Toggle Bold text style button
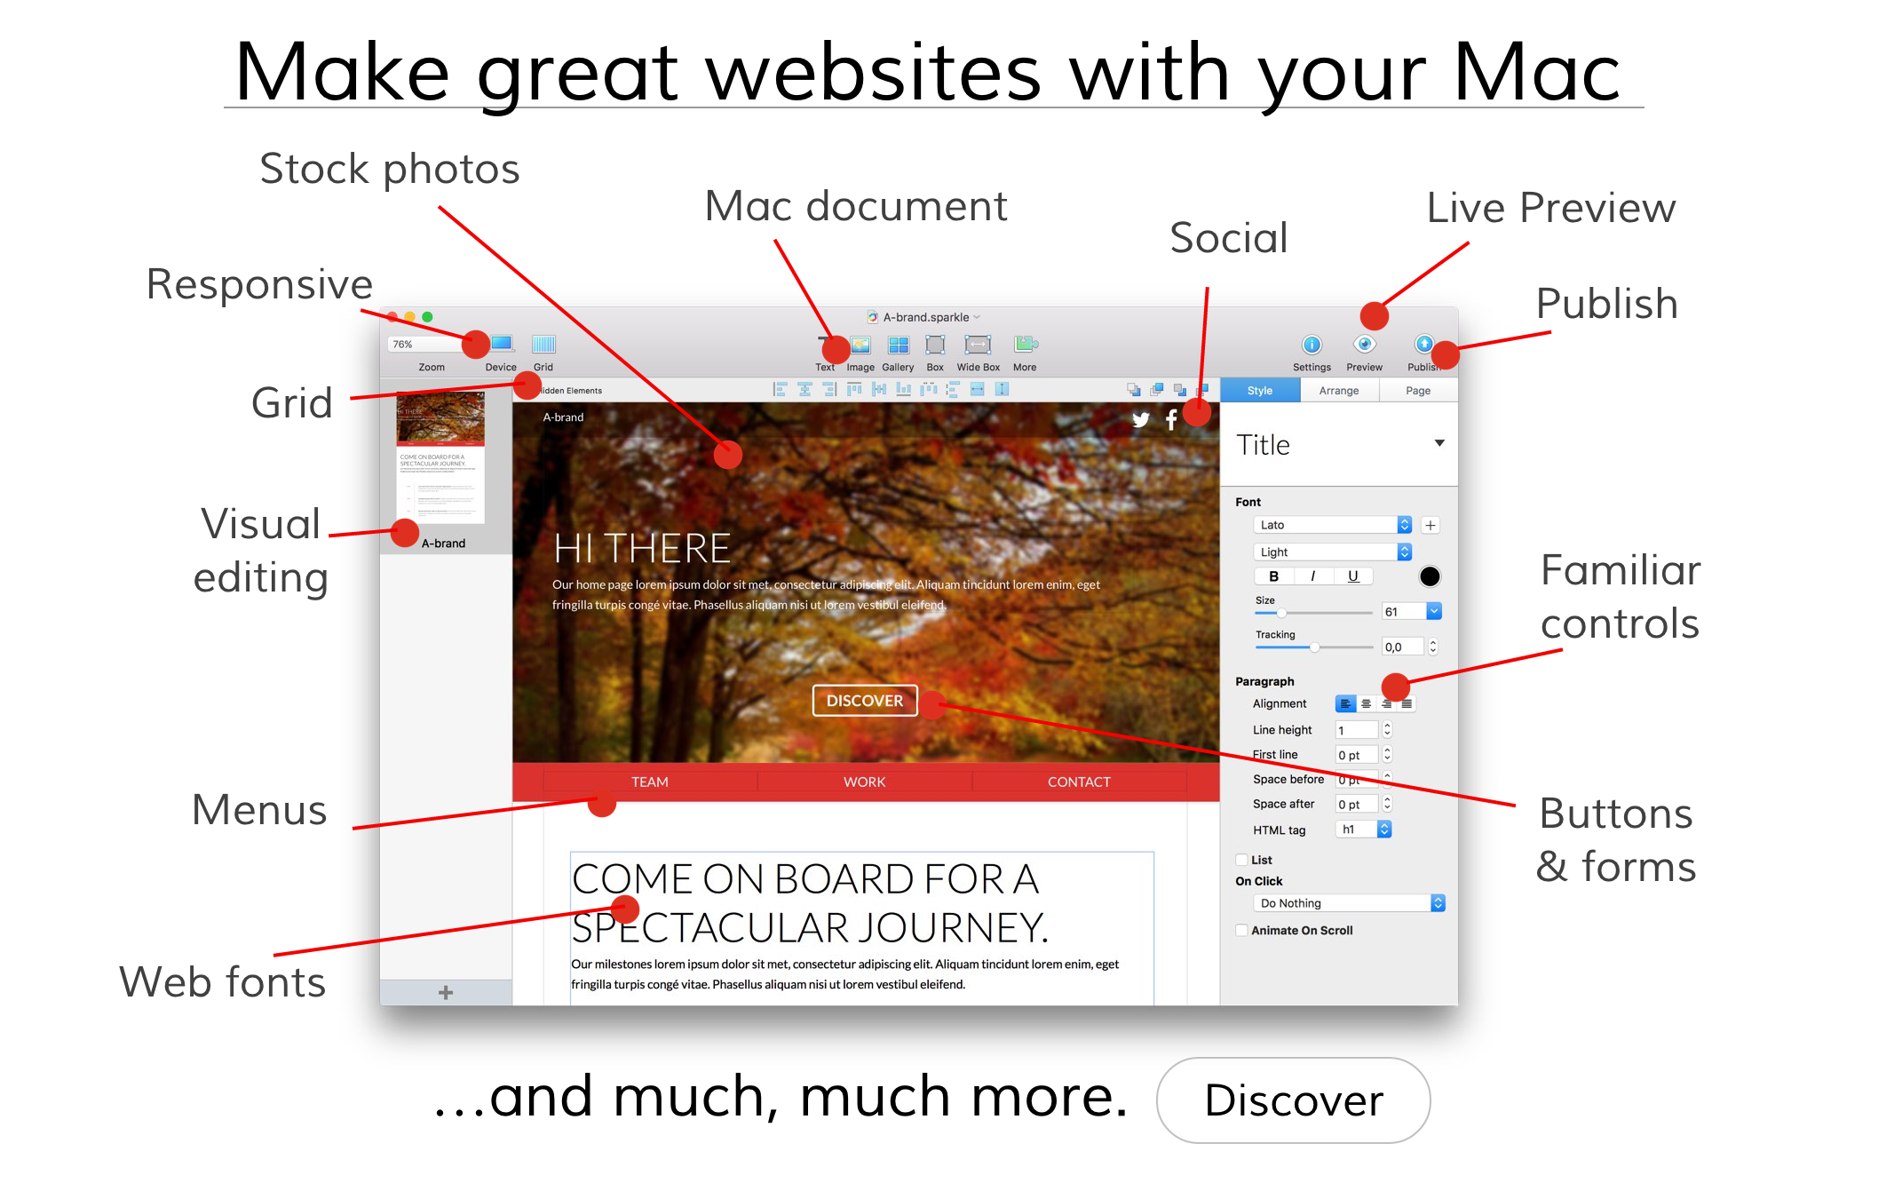Viewport: 1902px width, 1199px height. coord(1273,576)
